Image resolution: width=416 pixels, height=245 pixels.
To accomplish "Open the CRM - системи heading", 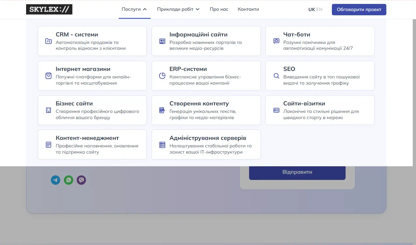I will point(77,34).
